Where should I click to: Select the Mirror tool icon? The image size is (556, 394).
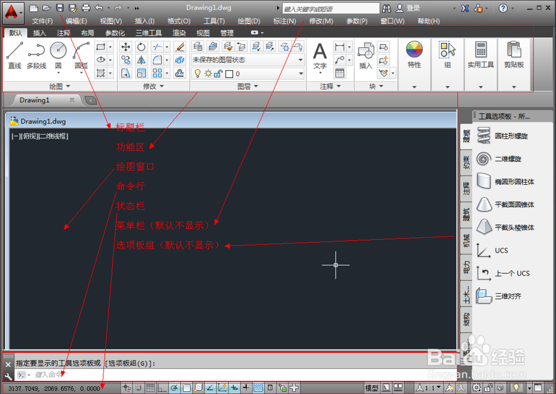[141, 60]
